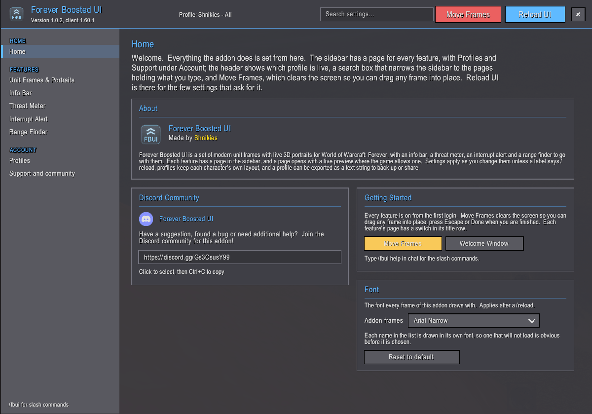Click the 'Discord Community' panel heading
Image resolution: width=592 pixels, height=414 pixels.
tap(169, 198)
